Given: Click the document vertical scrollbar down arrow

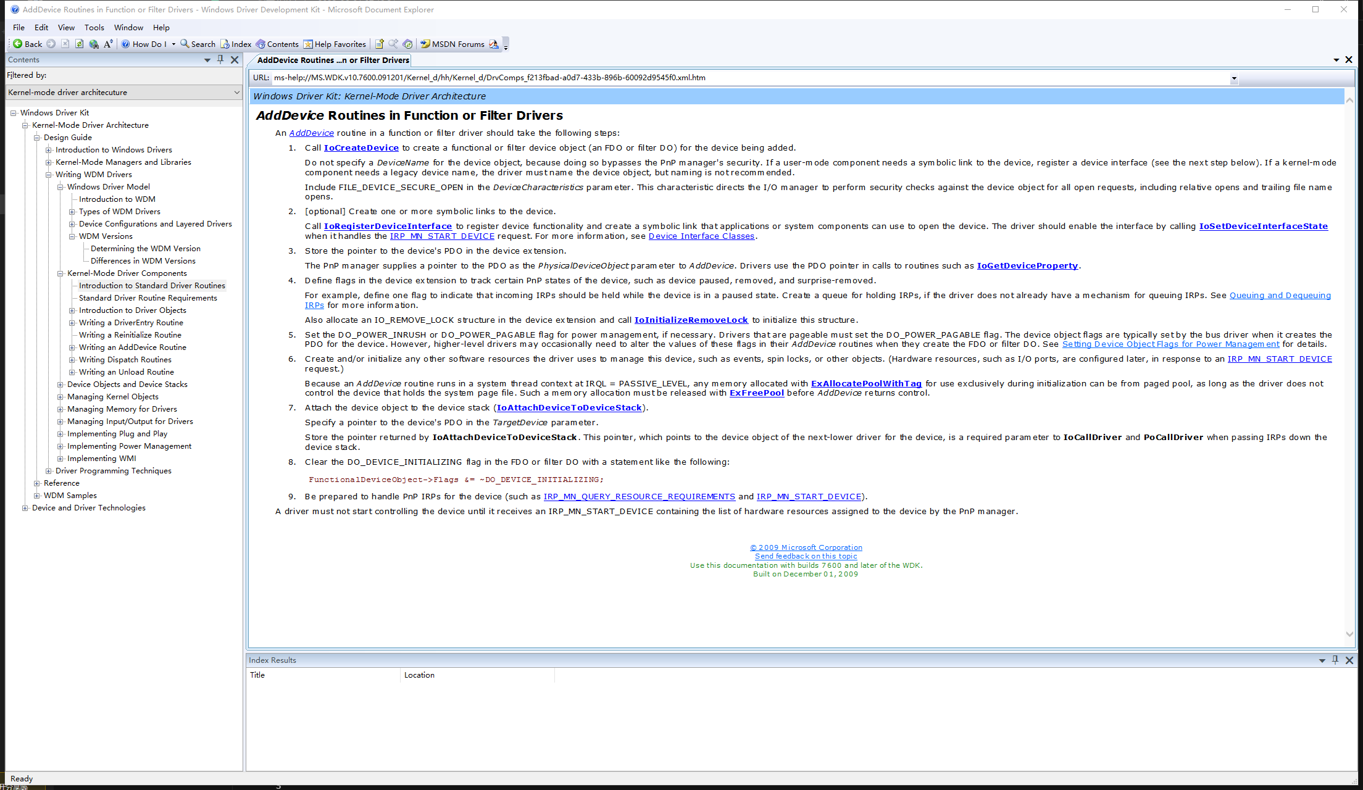Looking at the screenshot, I should click(x=1349, y=634).
